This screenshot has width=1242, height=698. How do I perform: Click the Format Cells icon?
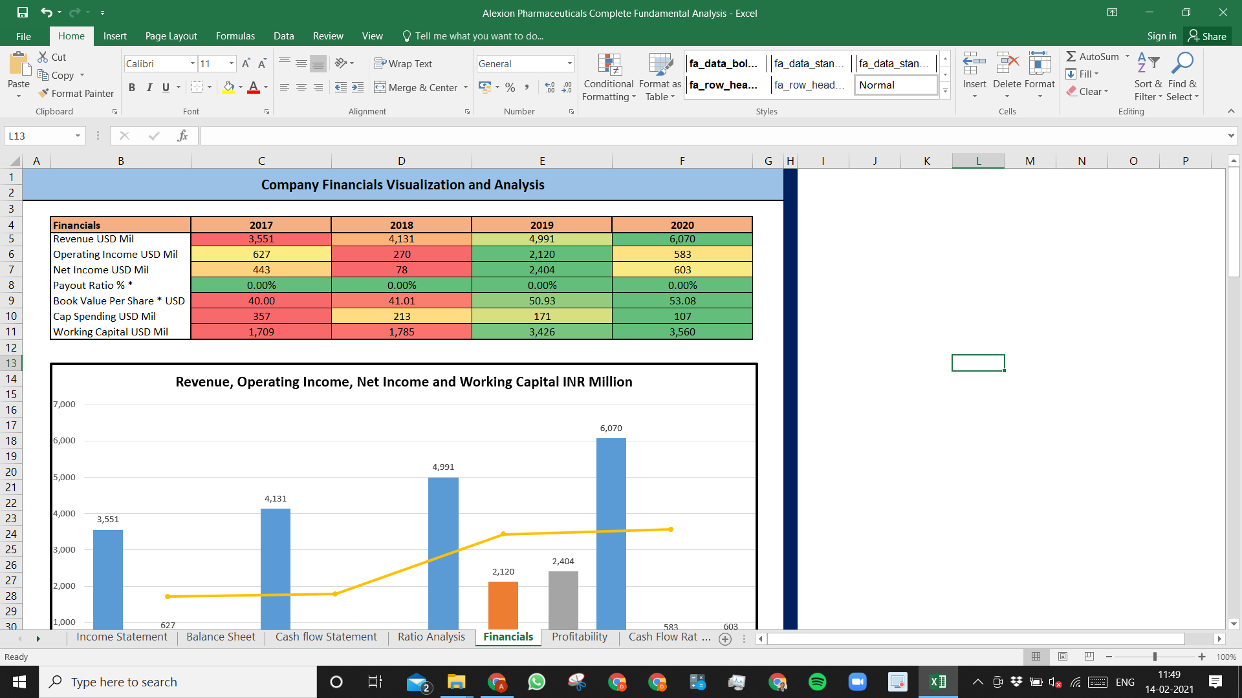coord(1040,65)
